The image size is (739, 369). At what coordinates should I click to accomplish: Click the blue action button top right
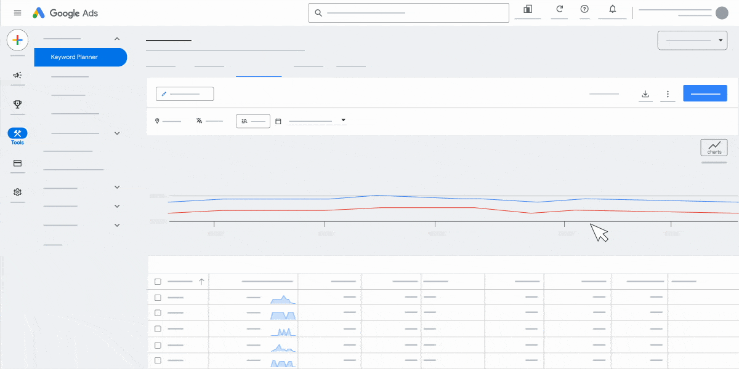tap(705, 93)
